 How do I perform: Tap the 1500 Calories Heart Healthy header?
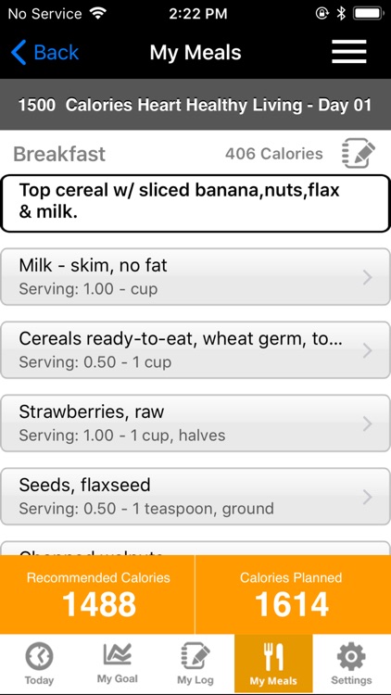[195, 105]
